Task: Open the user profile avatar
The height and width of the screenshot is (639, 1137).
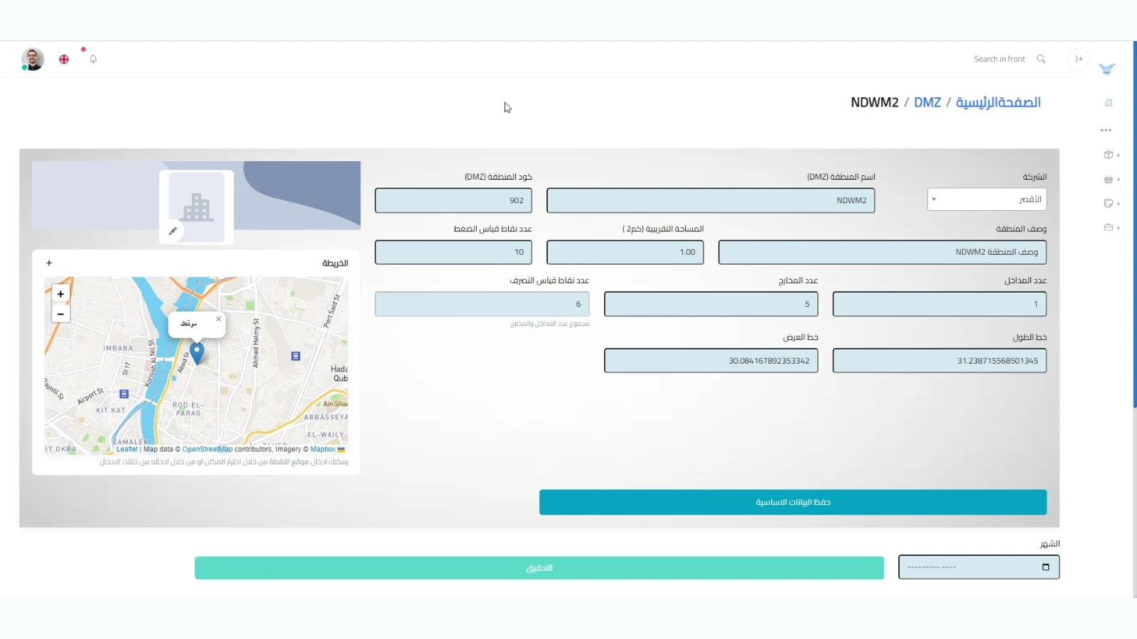Action: pos(33,59)
